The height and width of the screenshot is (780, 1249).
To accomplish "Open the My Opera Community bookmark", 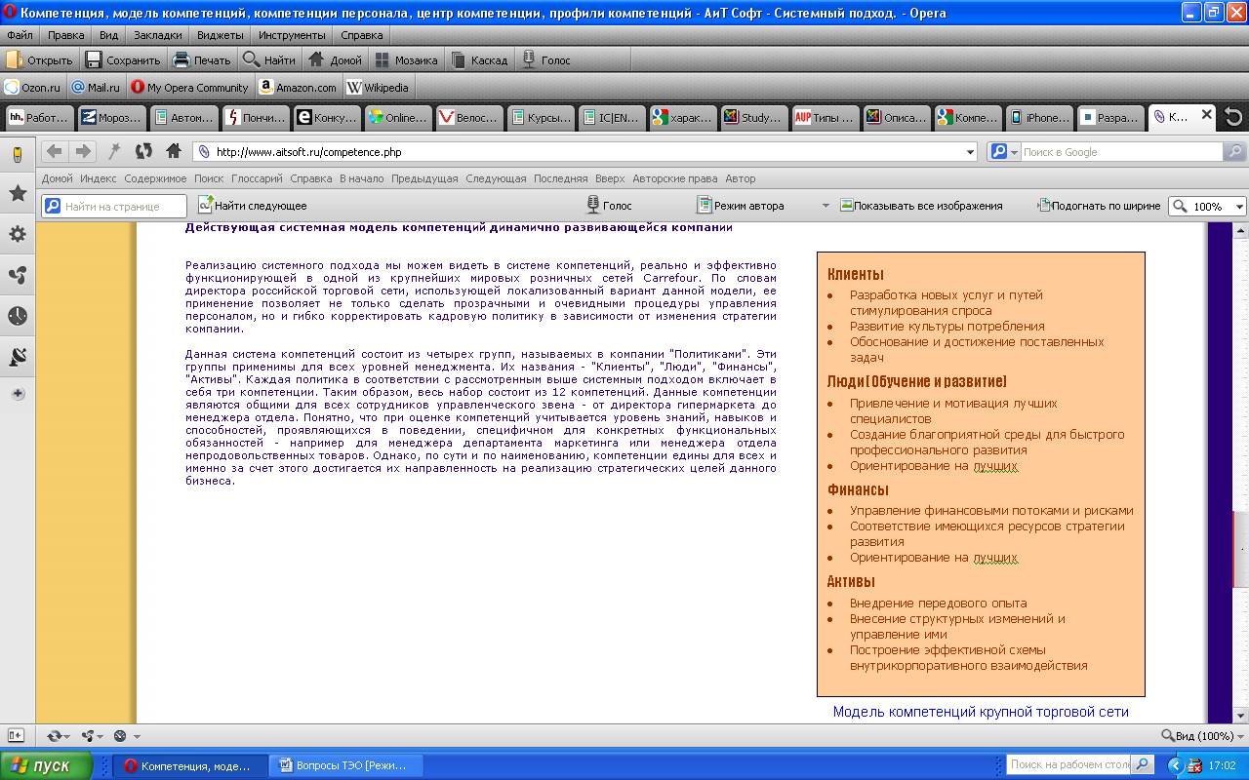I will (x=189, y=87).
